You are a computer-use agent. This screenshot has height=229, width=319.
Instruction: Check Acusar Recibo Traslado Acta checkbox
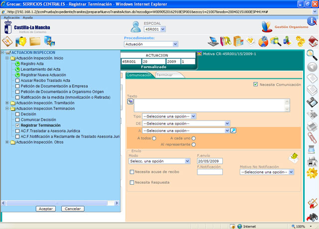point(17,81)
